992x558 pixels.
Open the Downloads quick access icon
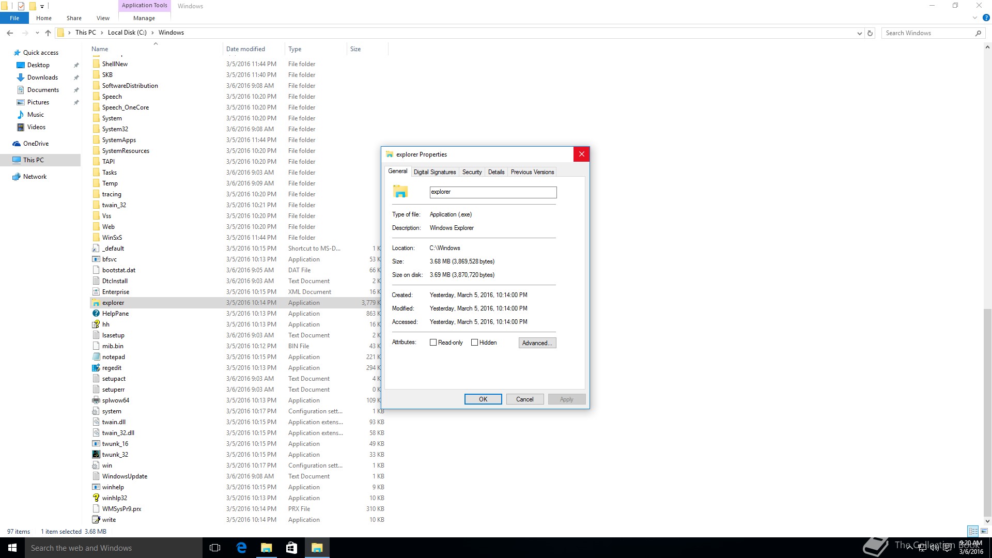tap(21, 78)
